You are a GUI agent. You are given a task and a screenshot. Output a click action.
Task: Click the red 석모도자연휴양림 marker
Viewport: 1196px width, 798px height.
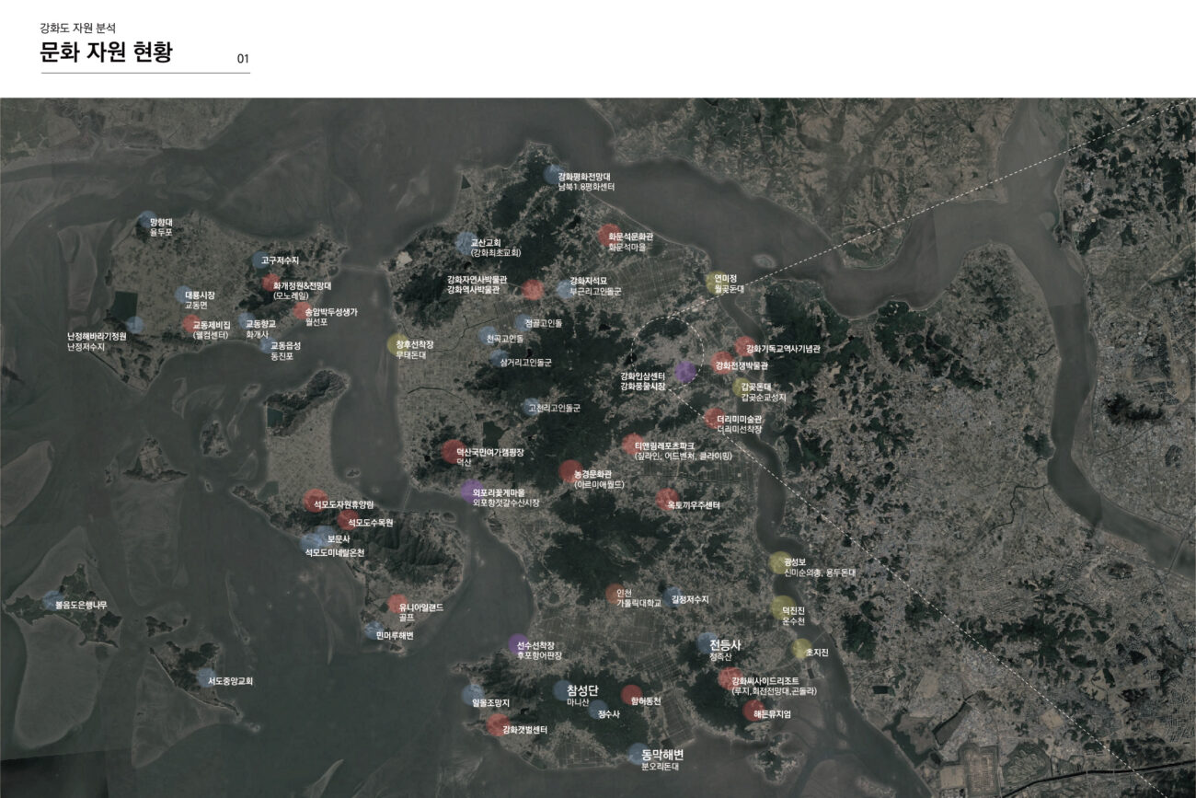[315, 500]
